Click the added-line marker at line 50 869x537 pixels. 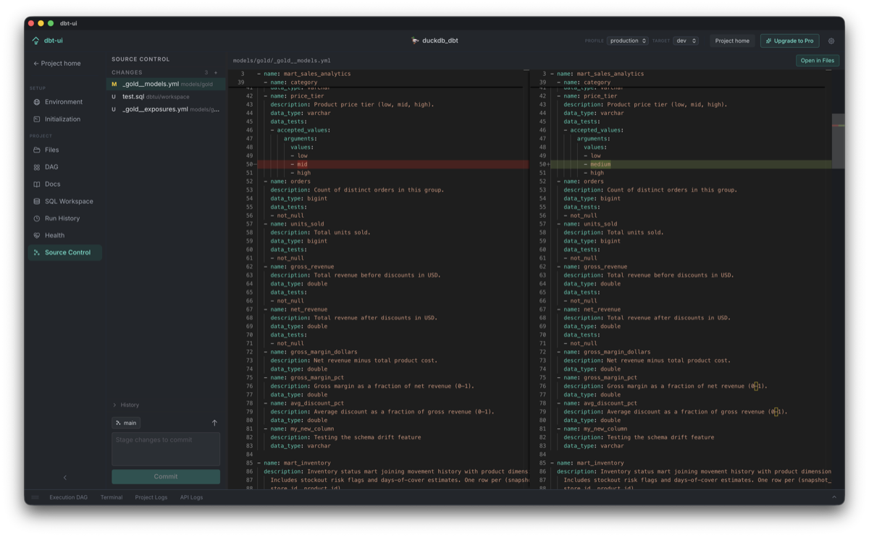[548, 164]
